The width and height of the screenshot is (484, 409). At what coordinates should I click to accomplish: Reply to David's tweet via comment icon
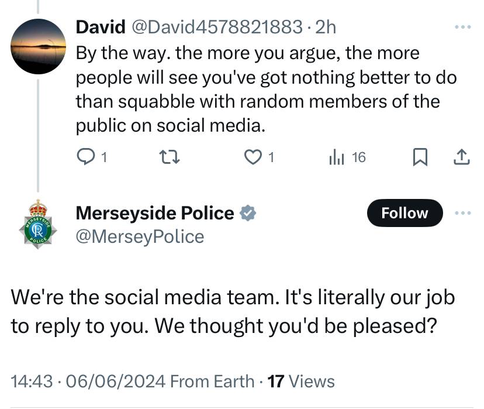point(86,157)
